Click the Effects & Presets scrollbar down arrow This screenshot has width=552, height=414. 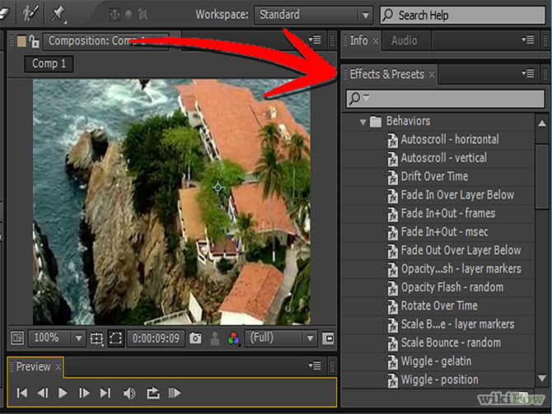click(x=542, y=378)
